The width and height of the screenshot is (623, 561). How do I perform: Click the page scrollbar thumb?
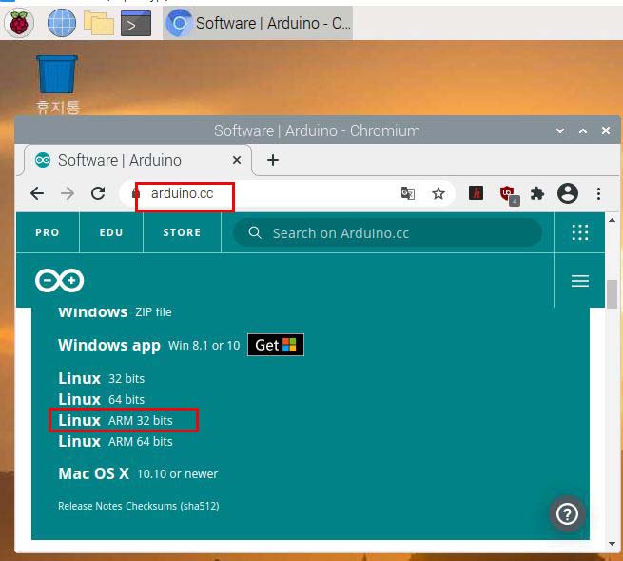click(612, 294)
